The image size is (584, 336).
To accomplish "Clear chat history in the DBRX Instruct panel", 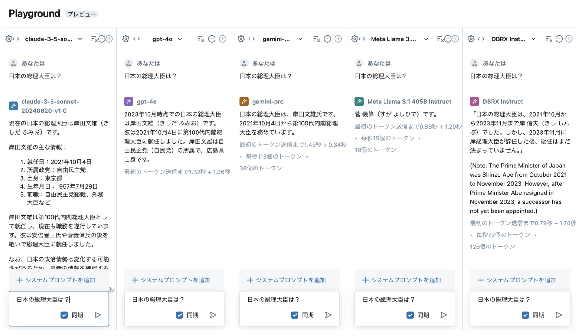I will [549, 39].
